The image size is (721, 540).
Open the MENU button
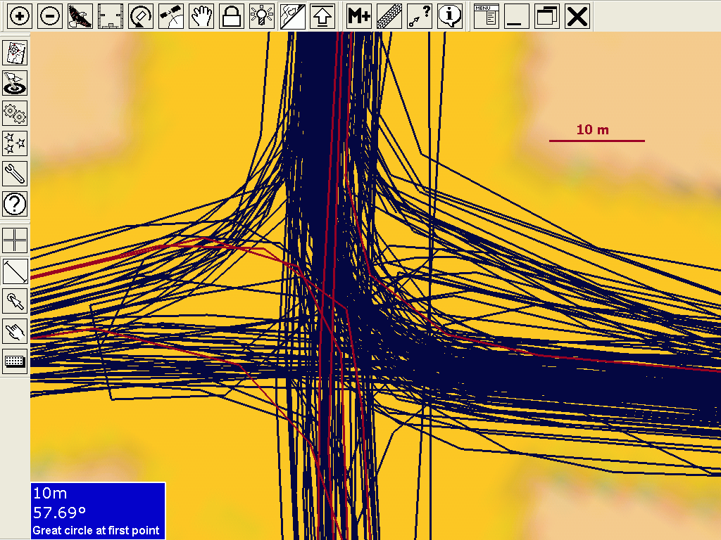486,16
